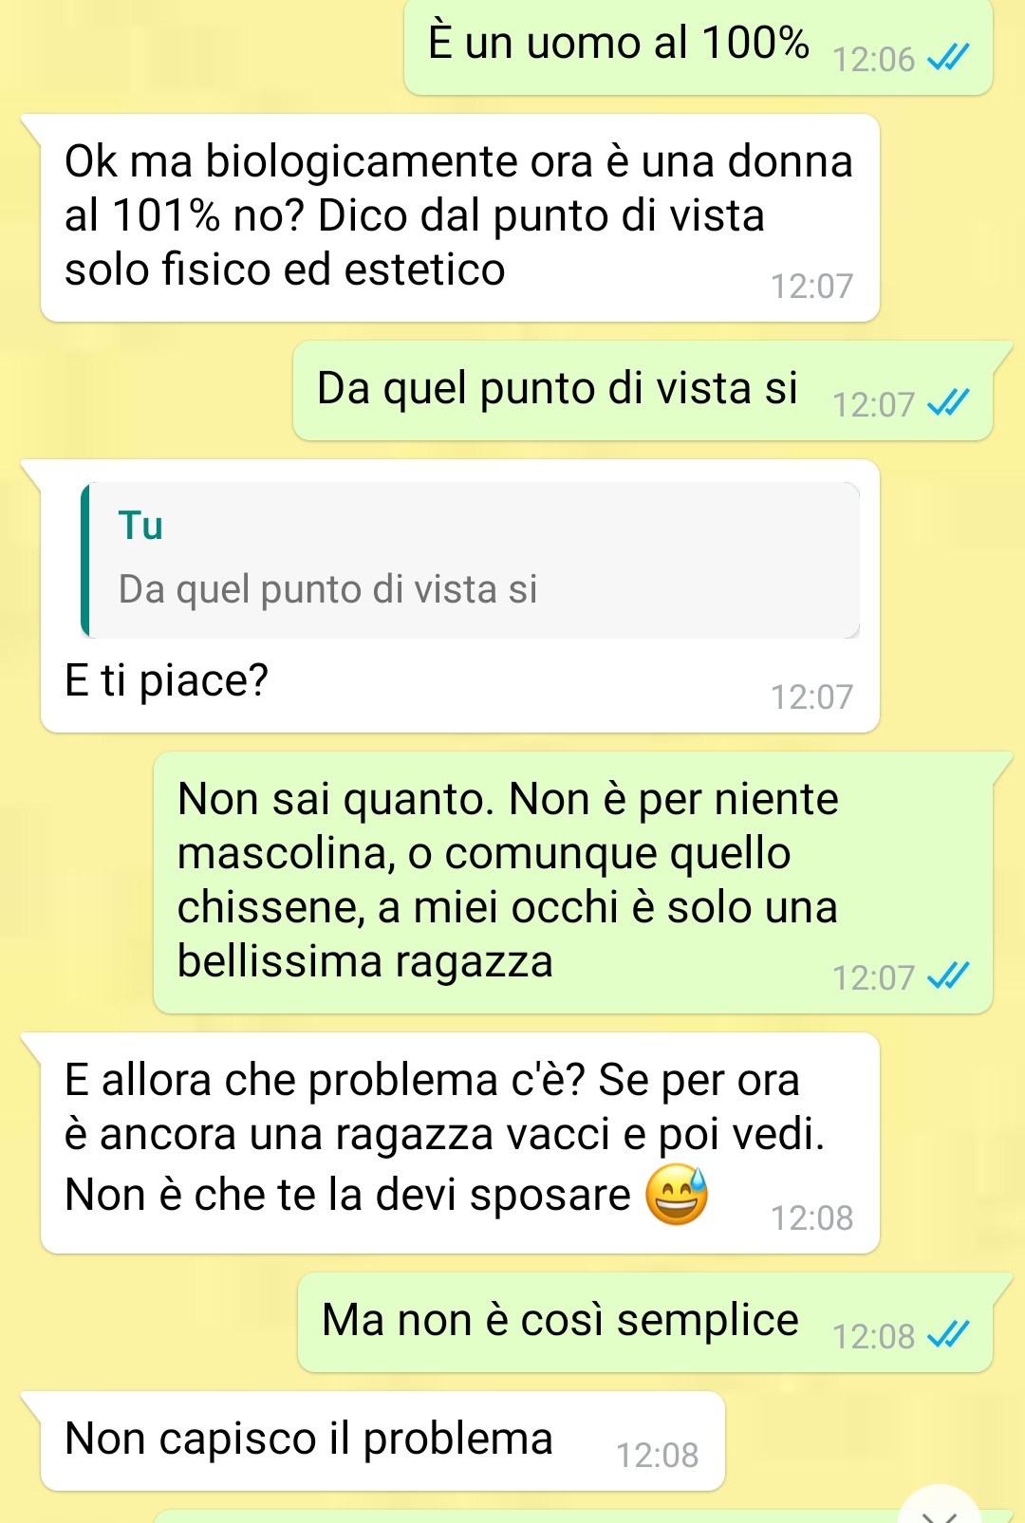Tap the 12:06 timestamp on the first message
The width and height of the screenshot is (1025, 1523).
[873, 60]
